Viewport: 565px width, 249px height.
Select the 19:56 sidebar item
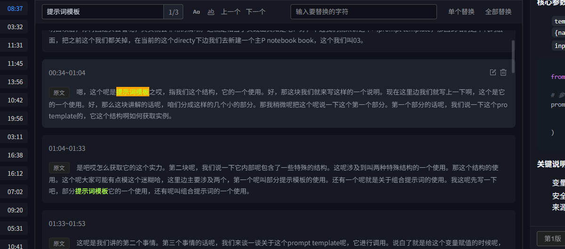(x=15, y=118)
